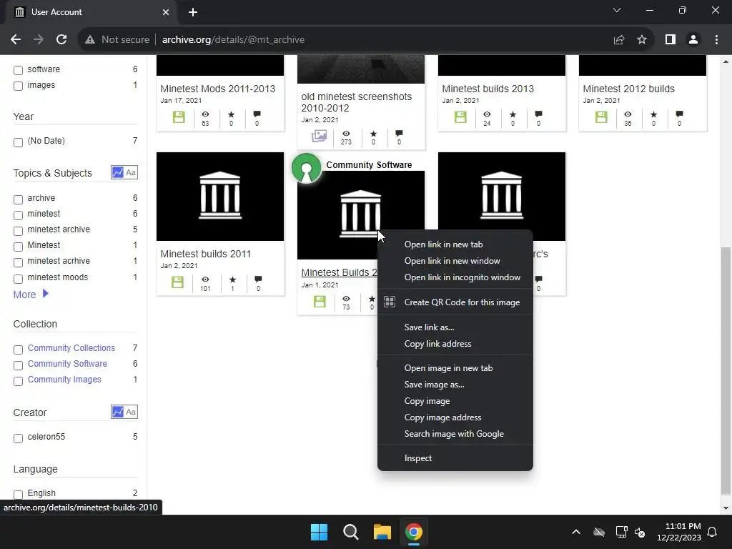Image resolution: width=732 pixels, height=549 pixels.
Task: Check the software media type filter
Action: 18,70
